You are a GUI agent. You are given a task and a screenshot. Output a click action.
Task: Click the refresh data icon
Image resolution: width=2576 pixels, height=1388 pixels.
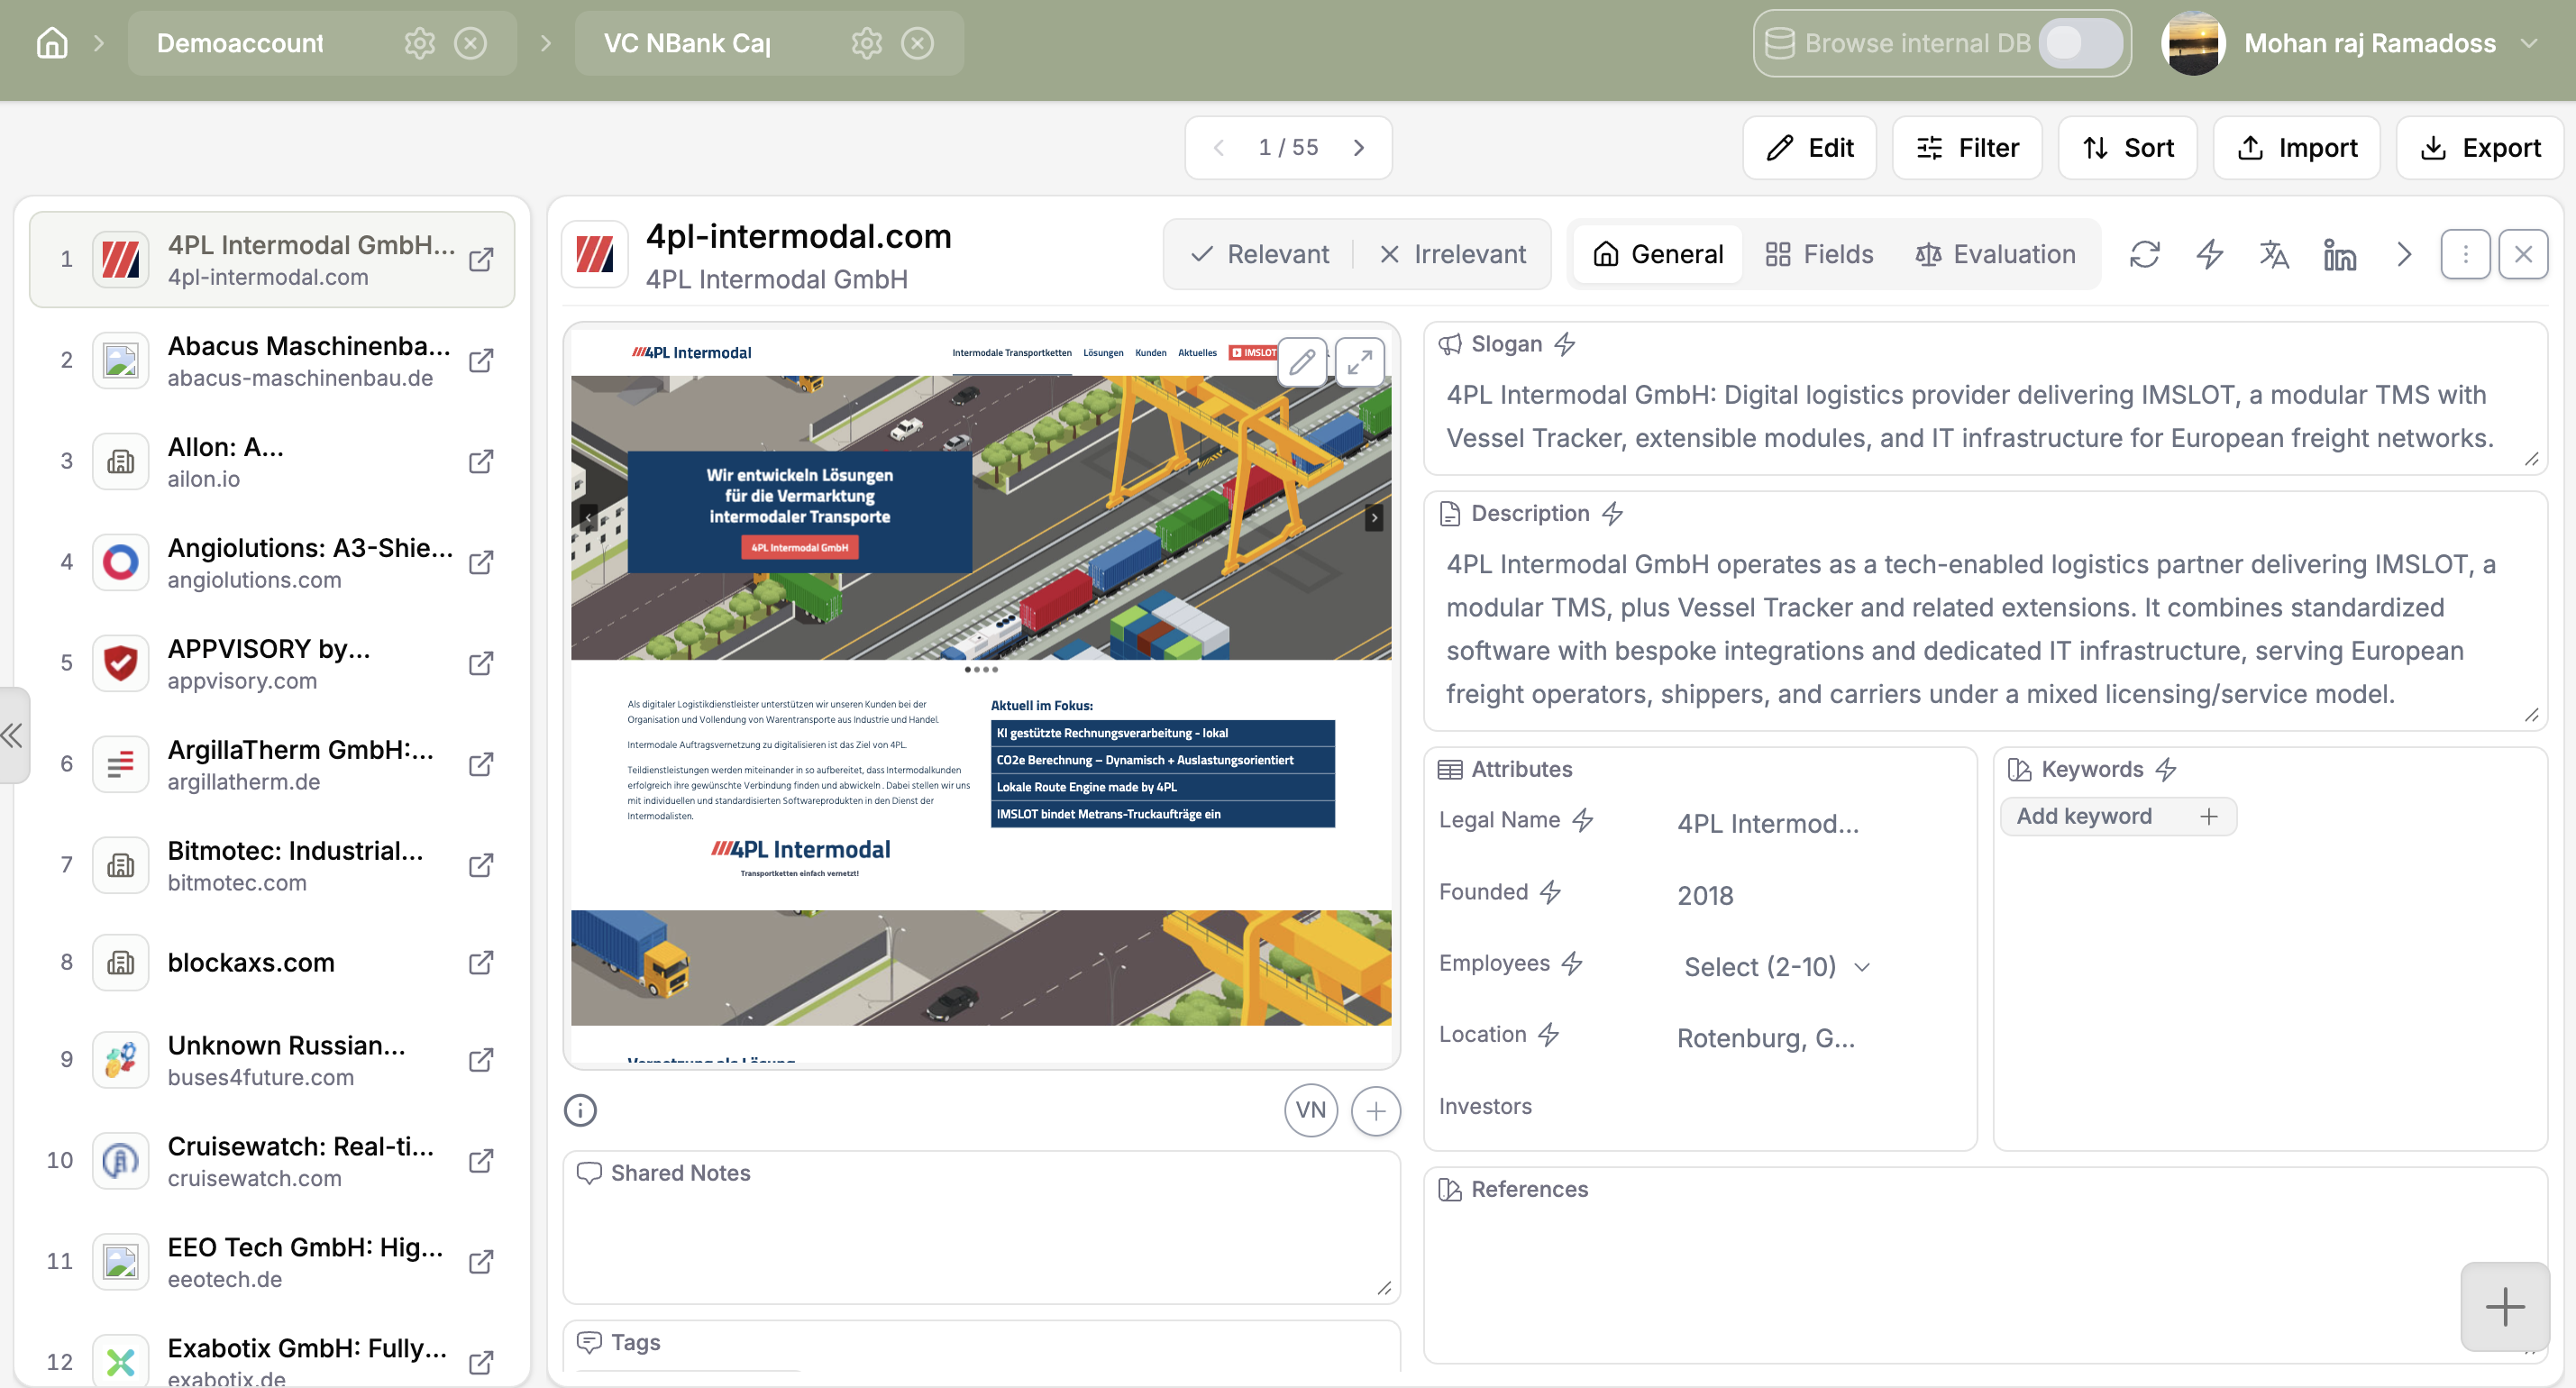click(x=2145, y=254)
